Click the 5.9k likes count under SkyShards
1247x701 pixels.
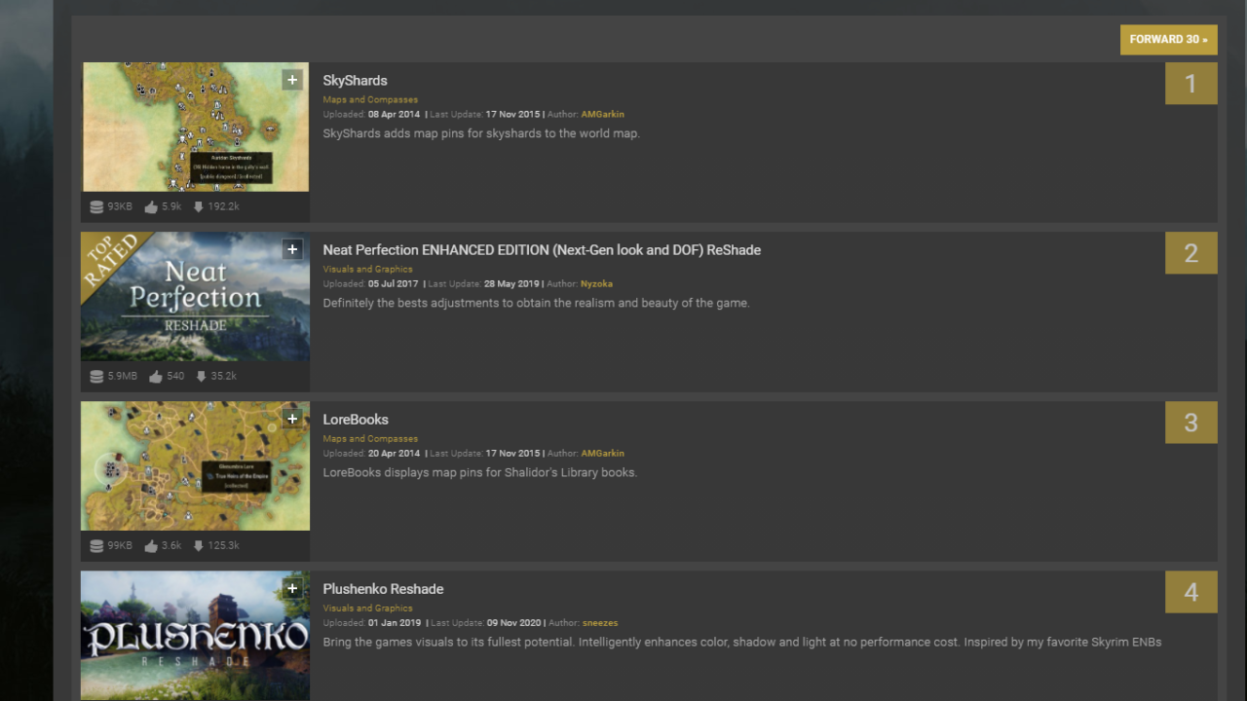click(171, 206)
